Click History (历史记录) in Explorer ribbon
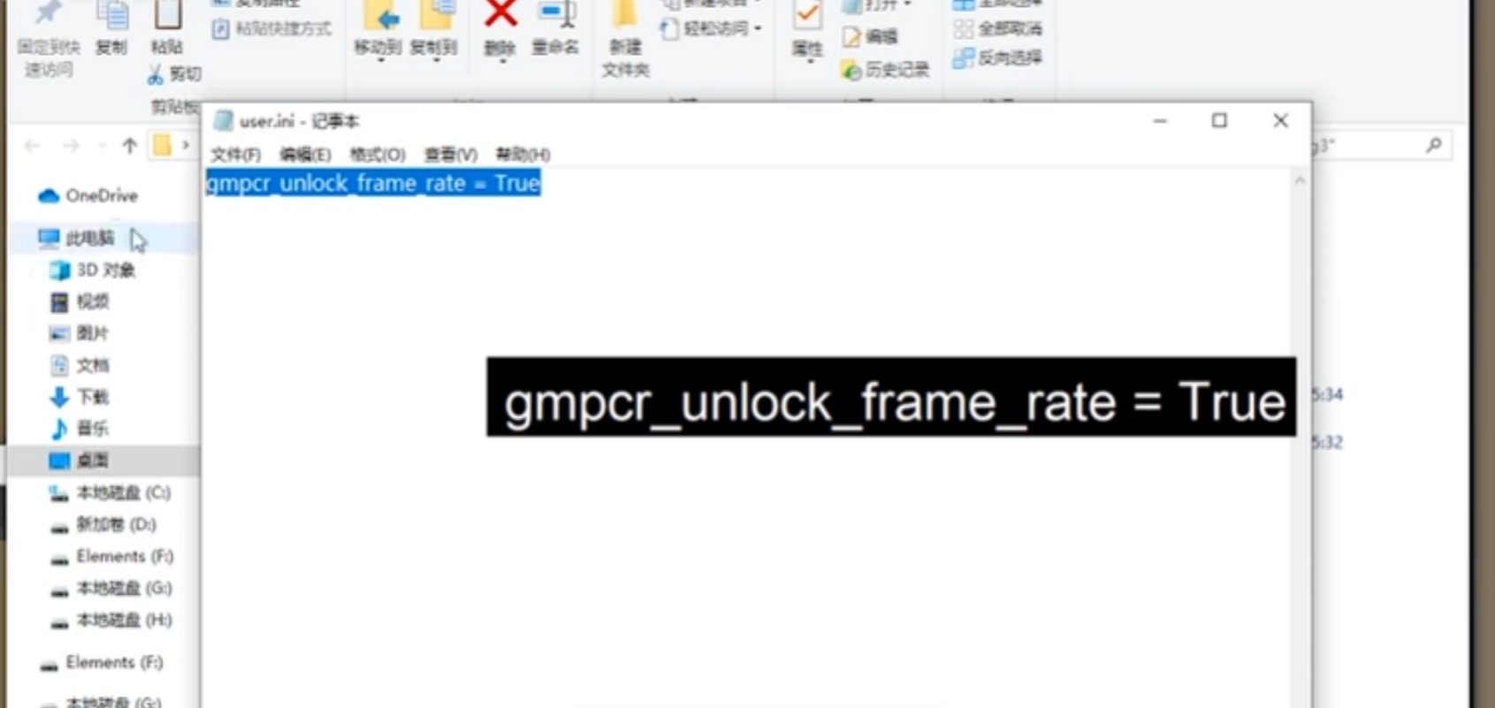Viewport: 1495px width, 708px height. tap(885, 70)
